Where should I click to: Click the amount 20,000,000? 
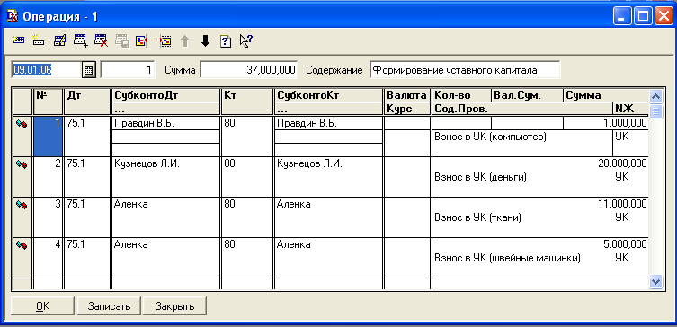click(x=622, y=163)
